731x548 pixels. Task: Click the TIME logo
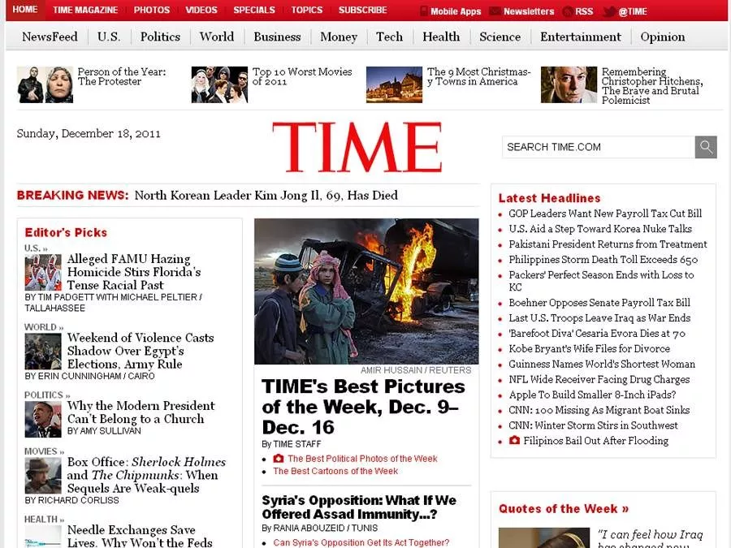tap(357, 147)
